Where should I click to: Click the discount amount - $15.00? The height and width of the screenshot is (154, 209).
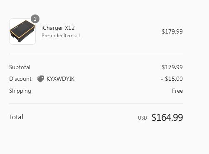pyautogui.click(x=172, y=79)
